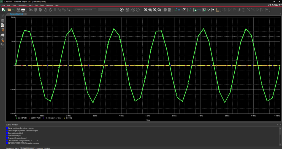Switch to the Simulation Status tab
This screenshot has height=149, width=282.
pyautogui.click(x=13, y=148)
